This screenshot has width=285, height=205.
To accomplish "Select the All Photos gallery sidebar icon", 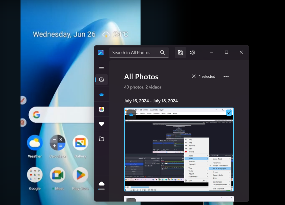I will (101, 80).
